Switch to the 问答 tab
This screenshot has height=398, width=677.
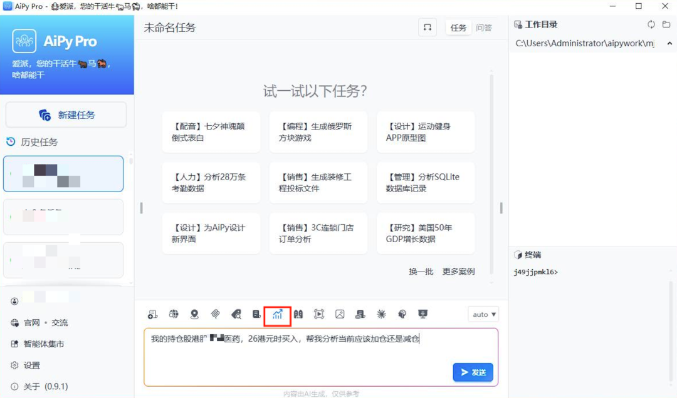(x=483, y=28)
